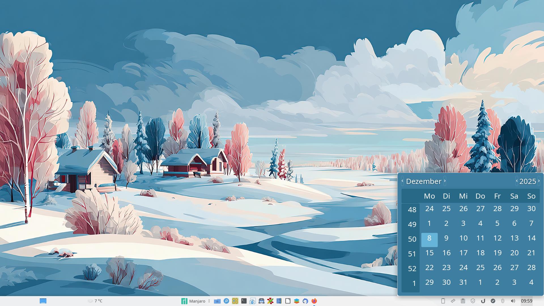Launch Firefox from the panel
Viewport: 544px width, 306px height.
(314, 301)
